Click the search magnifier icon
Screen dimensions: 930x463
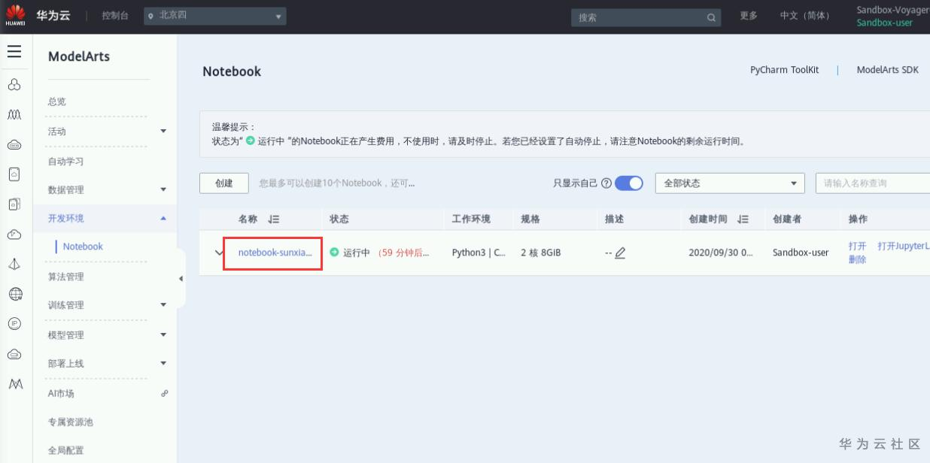click(x=711, y=17)
